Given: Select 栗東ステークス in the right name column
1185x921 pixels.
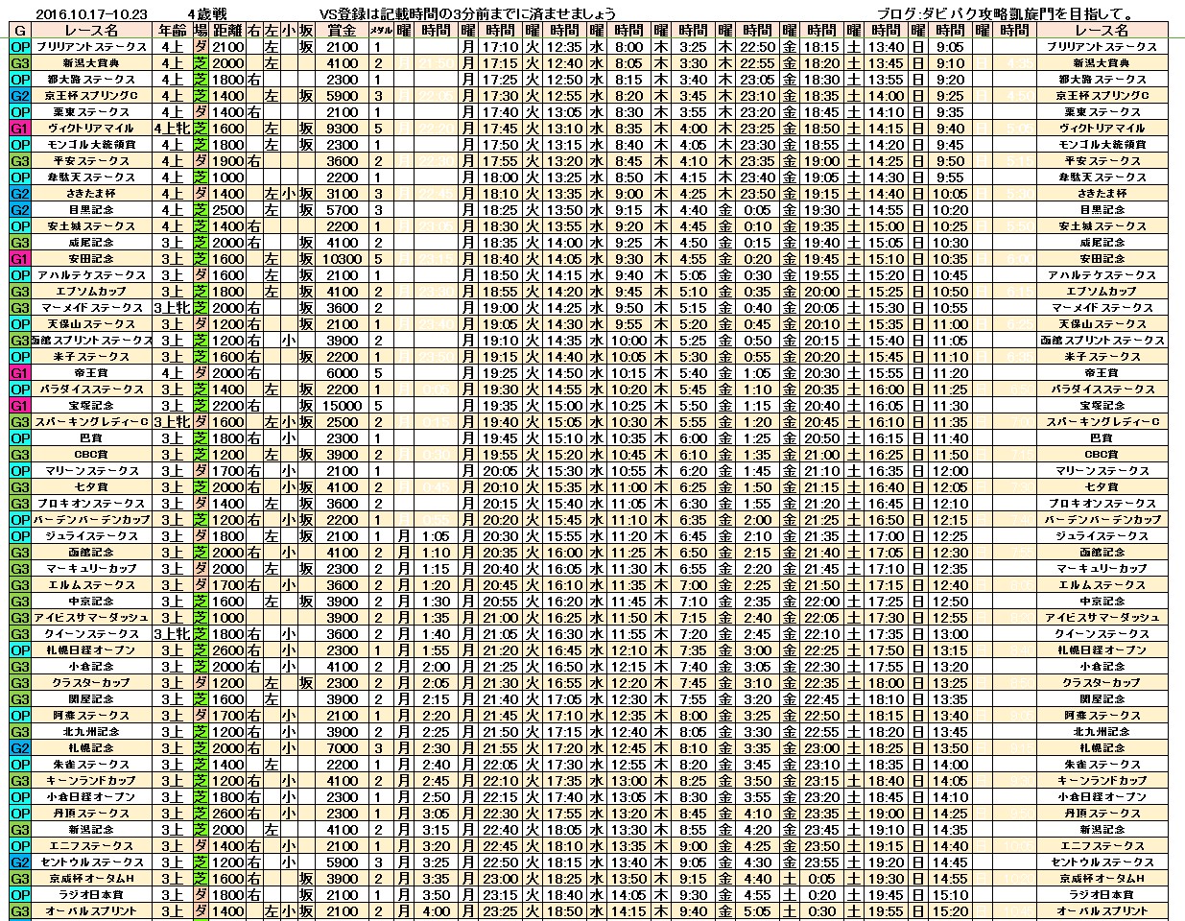Looking at the screenshot, I should pos(1101,111).
